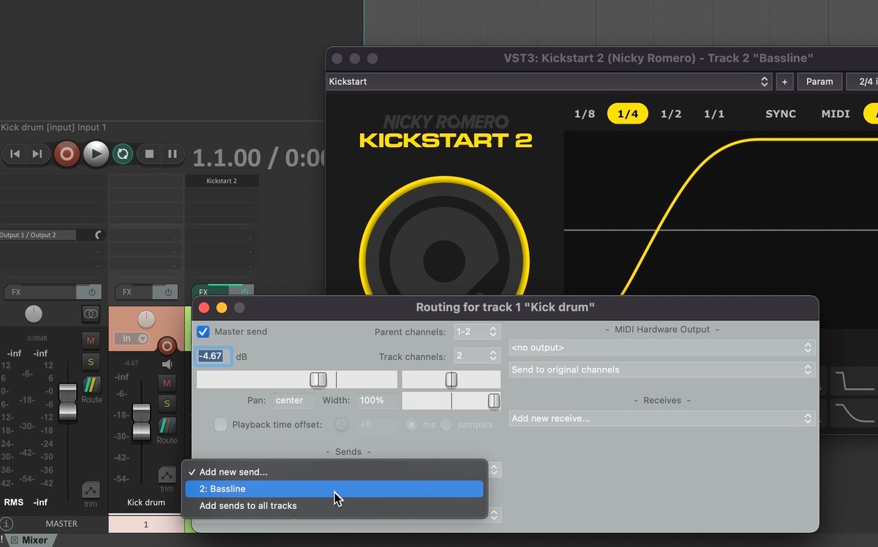The height and width of the screenshot is (547, 878).
Task: Uncheck the Master send checkbox
Action: tap(203, 332)
